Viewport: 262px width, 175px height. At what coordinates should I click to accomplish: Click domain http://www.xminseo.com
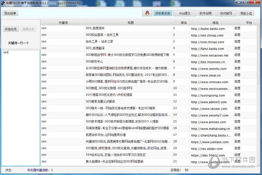point(210,82)
